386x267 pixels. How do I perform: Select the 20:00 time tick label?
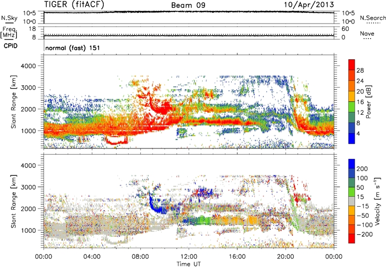286,257
